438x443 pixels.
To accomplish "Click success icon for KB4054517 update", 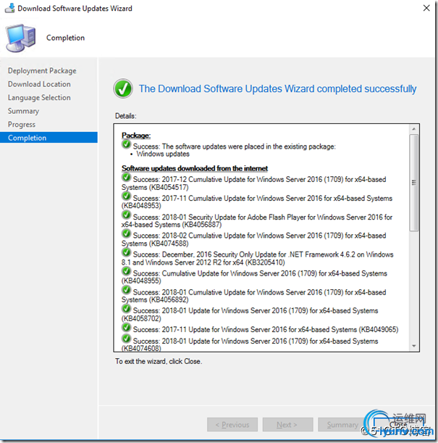I will coord(126,178).
